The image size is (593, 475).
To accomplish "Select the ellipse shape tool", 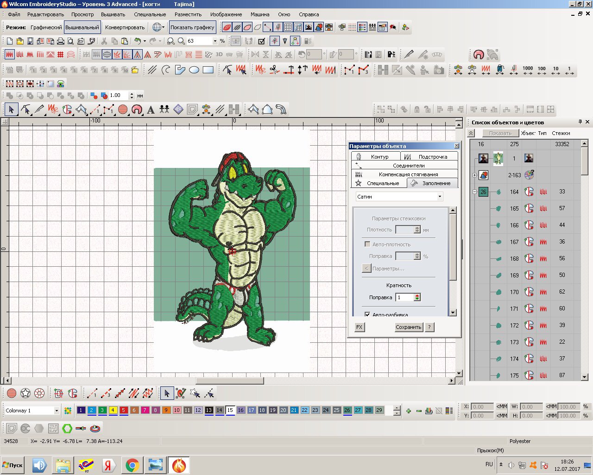I will tap(194, 70).
